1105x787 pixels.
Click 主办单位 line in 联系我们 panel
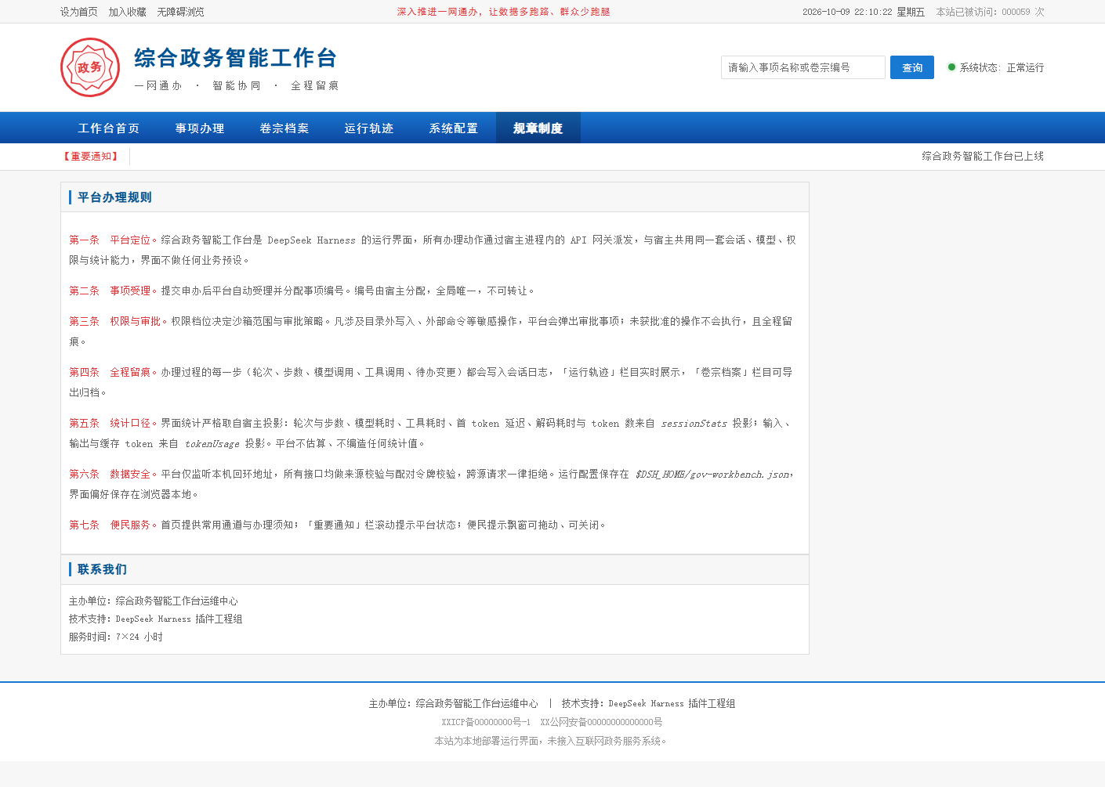[154, 601]
